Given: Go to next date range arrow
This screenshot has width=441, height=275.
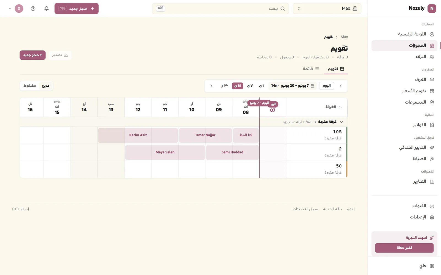Looking at the screenshot, I should pos(211,86).
